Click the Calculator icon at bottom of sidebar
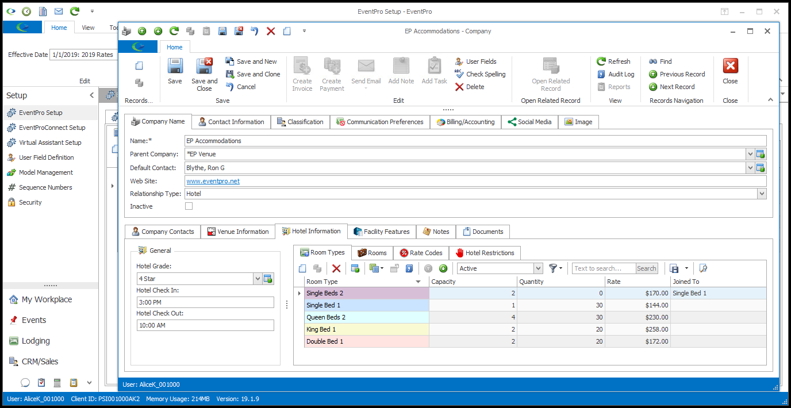Image resolution: width=791 pixels, height=408 pixels. [57, 382]
